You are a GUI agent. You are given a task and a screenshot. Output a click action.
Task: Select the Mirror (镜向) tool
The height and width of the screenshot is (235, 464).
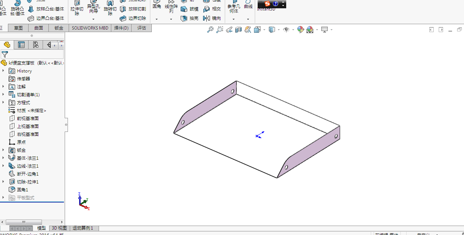click(212, 18)
